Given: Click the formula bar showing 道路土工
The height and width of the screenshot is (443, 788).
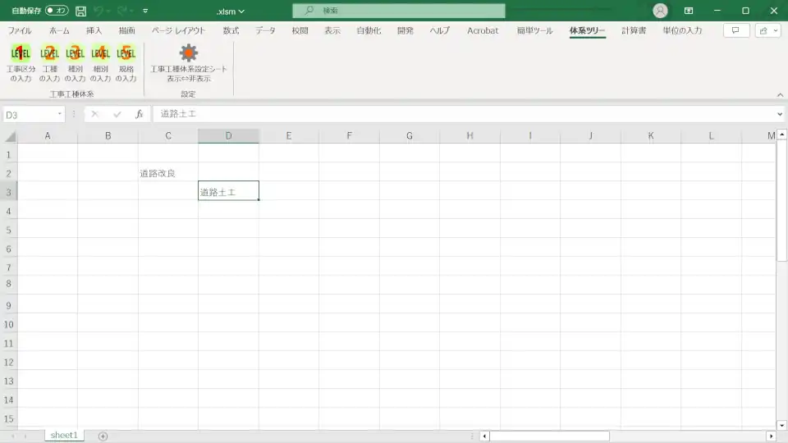Looking at the screenshot, I should (463, 114).
